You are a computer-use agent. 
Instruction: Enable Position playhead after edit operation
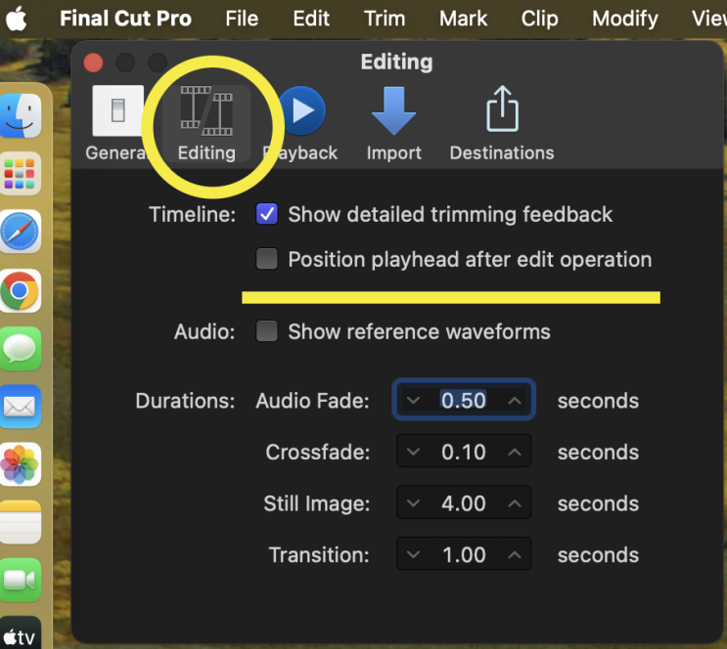[267, 259]
